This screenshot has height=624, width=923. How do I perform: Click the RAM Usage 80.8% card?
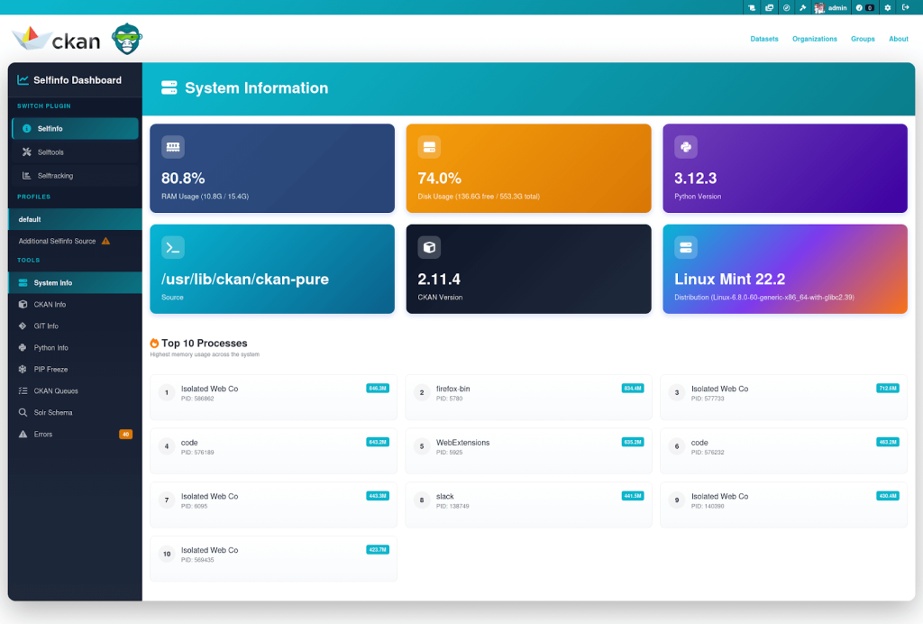pyautogui.click(x=272, y=169)
